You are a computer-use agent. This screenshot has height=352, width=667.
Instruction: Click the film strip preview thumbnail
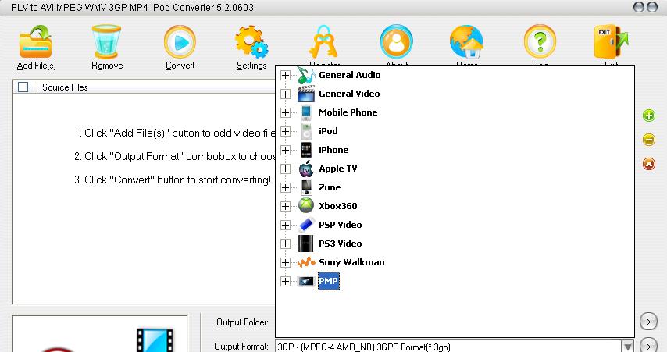155,340
